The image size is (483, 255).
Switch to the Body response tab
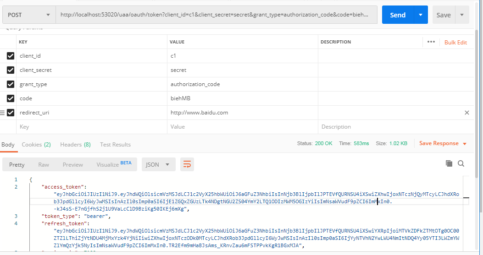tap(8, 145)
